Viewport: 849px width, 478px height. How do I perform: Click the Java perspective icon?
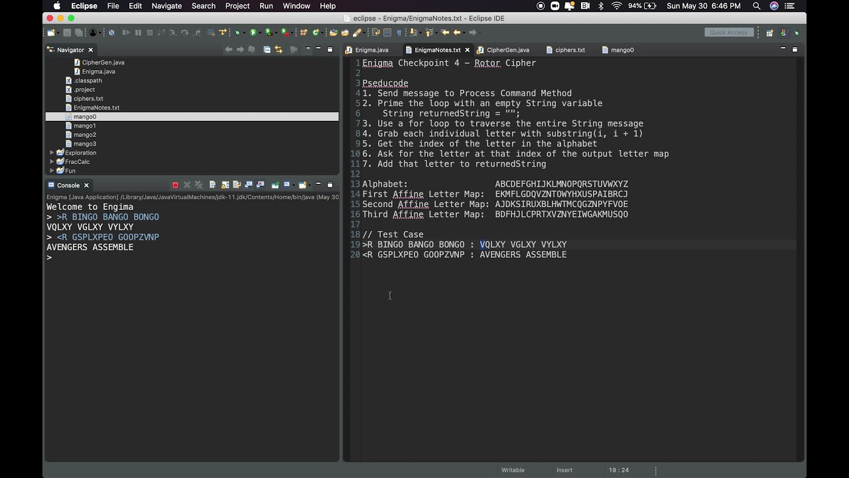pyautogui.click(x=783, y=33)
